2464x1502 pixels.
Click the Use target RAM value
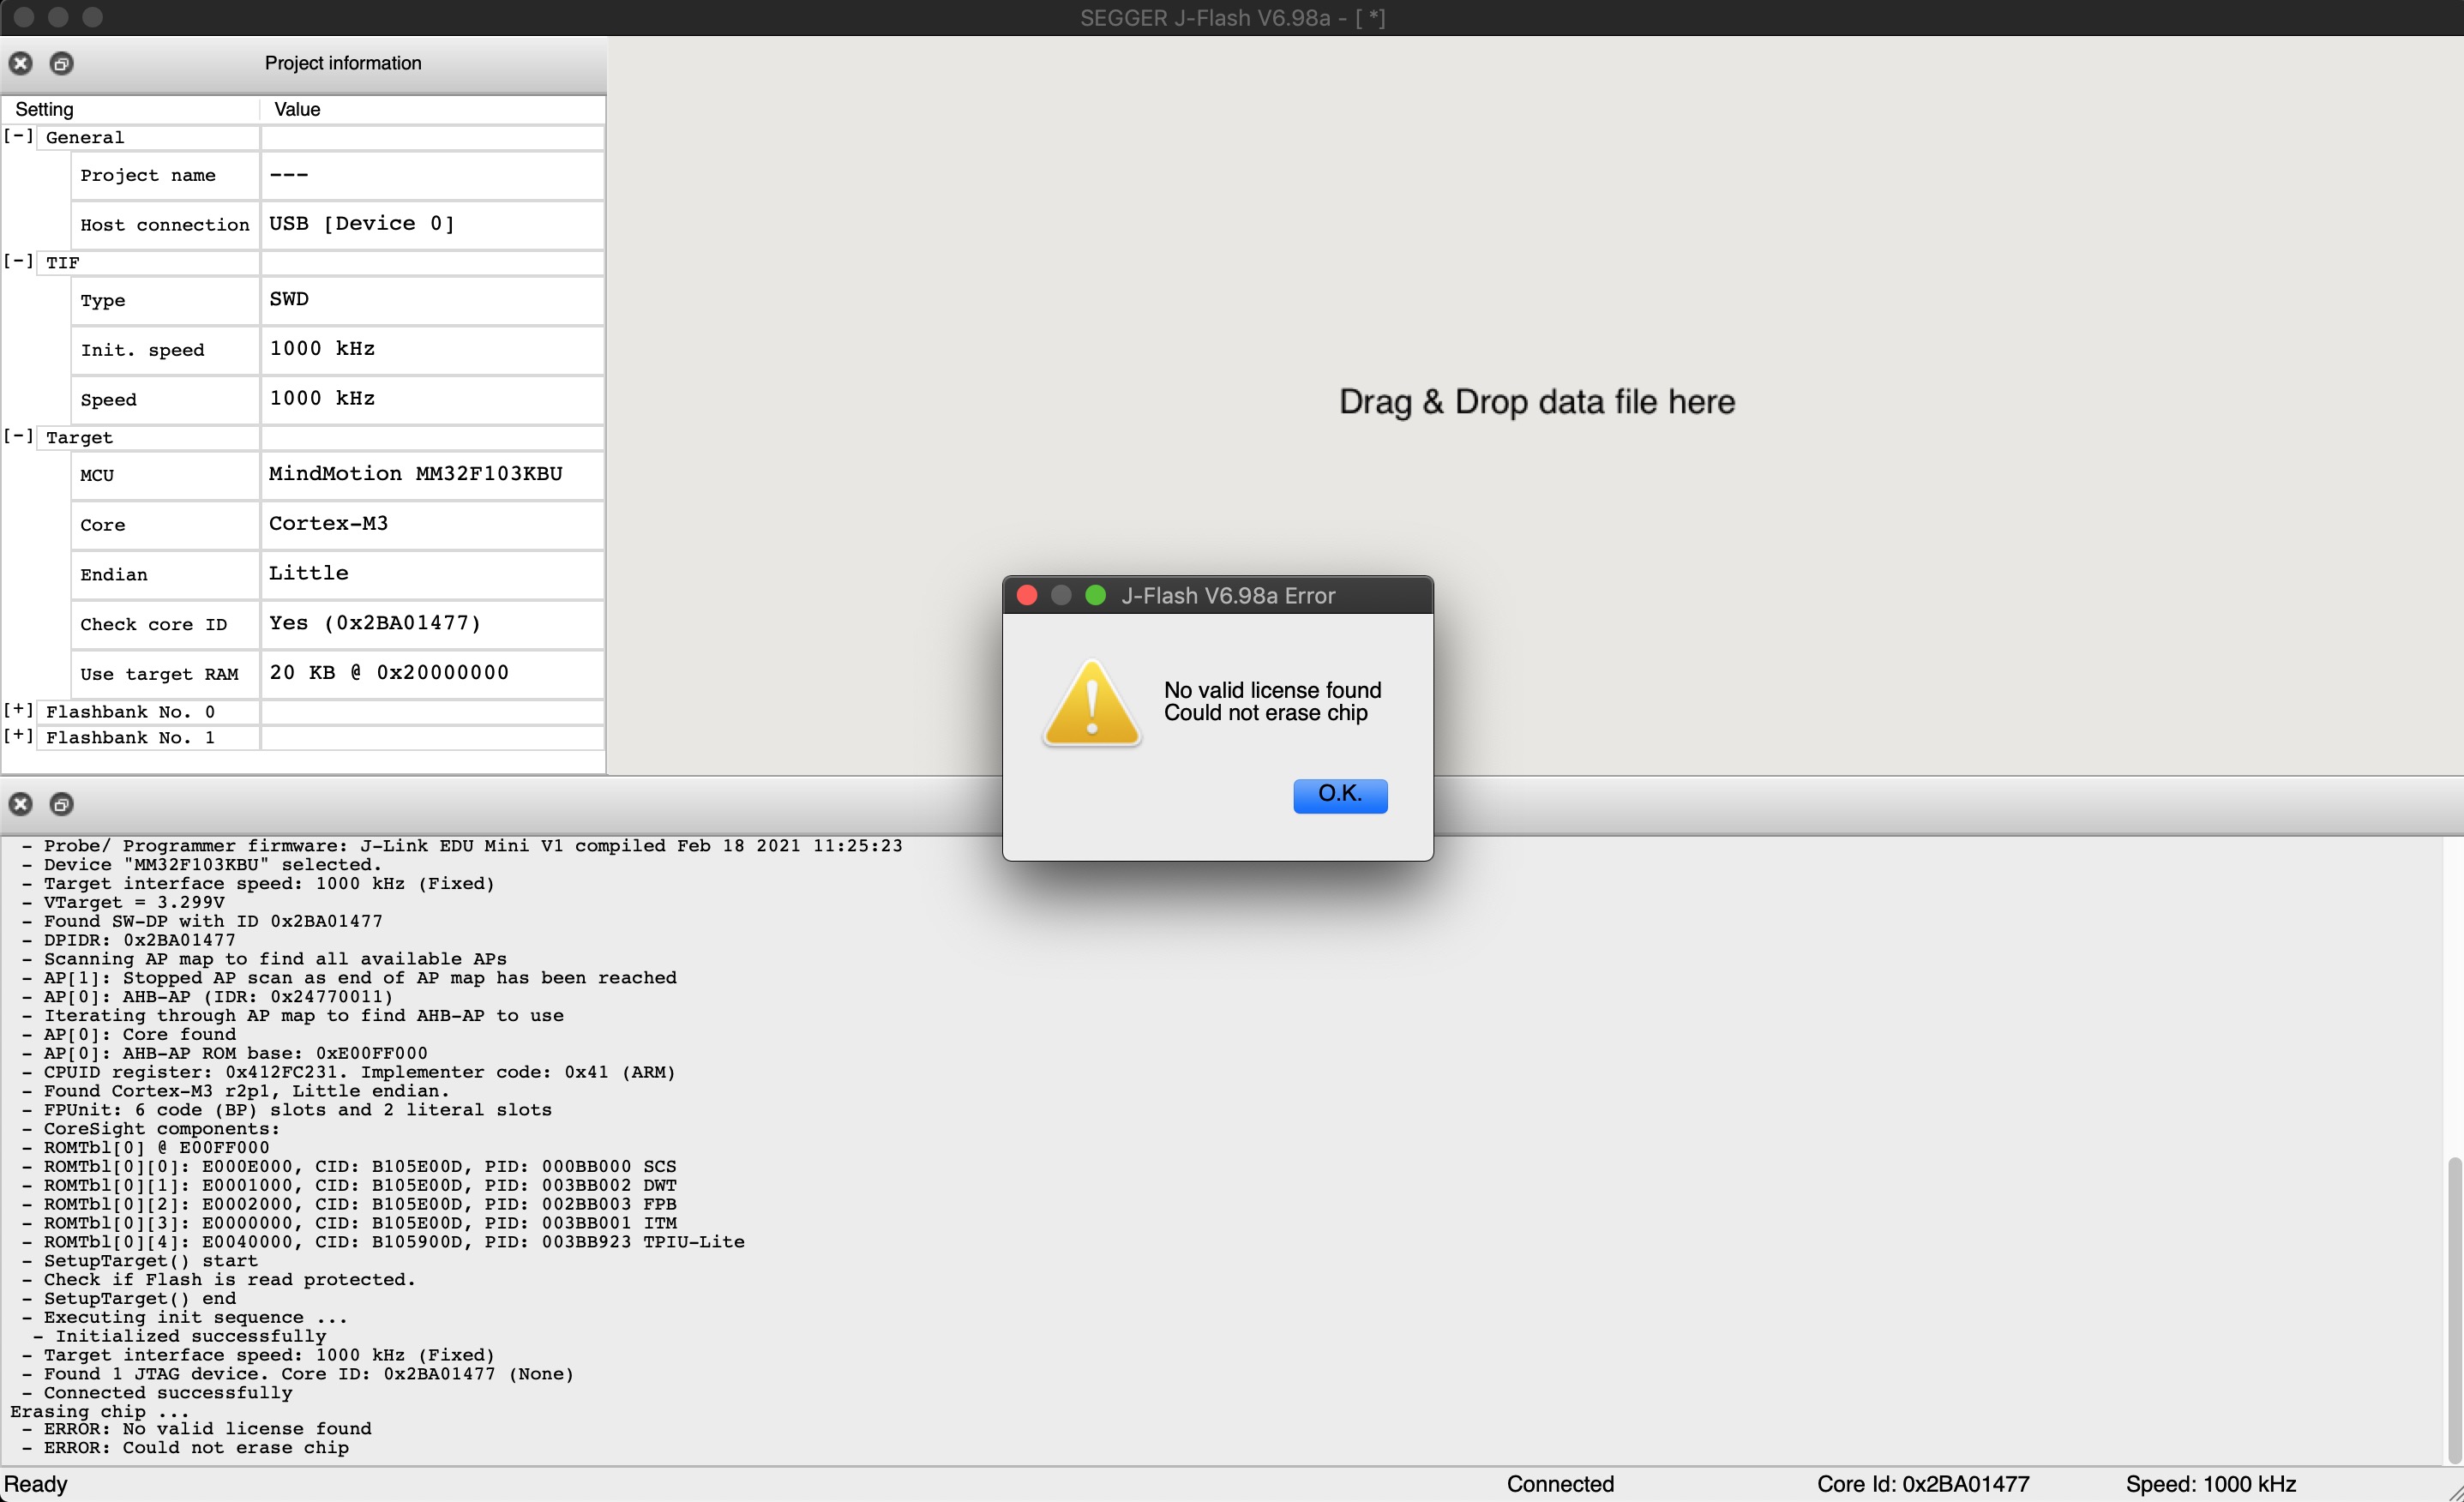point(432,673)
